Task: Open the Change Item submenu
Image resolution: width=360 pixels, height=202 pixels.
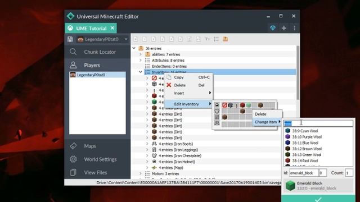Action: tap(267, 122)
